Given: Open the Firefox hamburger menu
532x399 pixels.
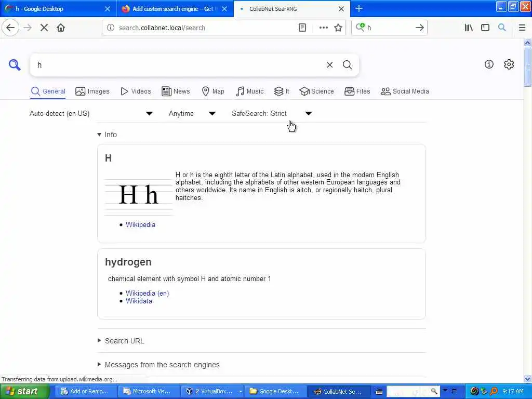Looking at the screenshot, I should point(522,28).
